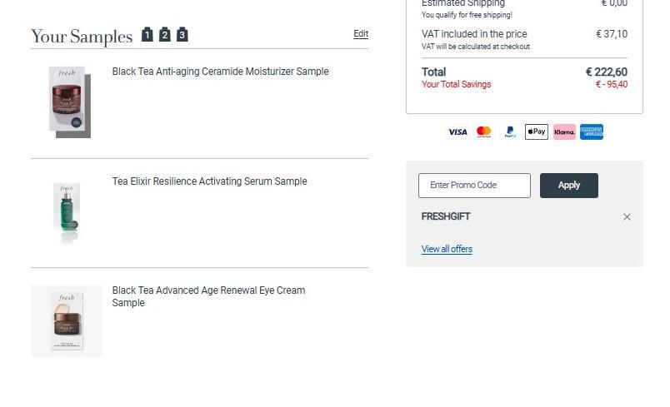Click the American Express payment icon

(x=592, y=132)
